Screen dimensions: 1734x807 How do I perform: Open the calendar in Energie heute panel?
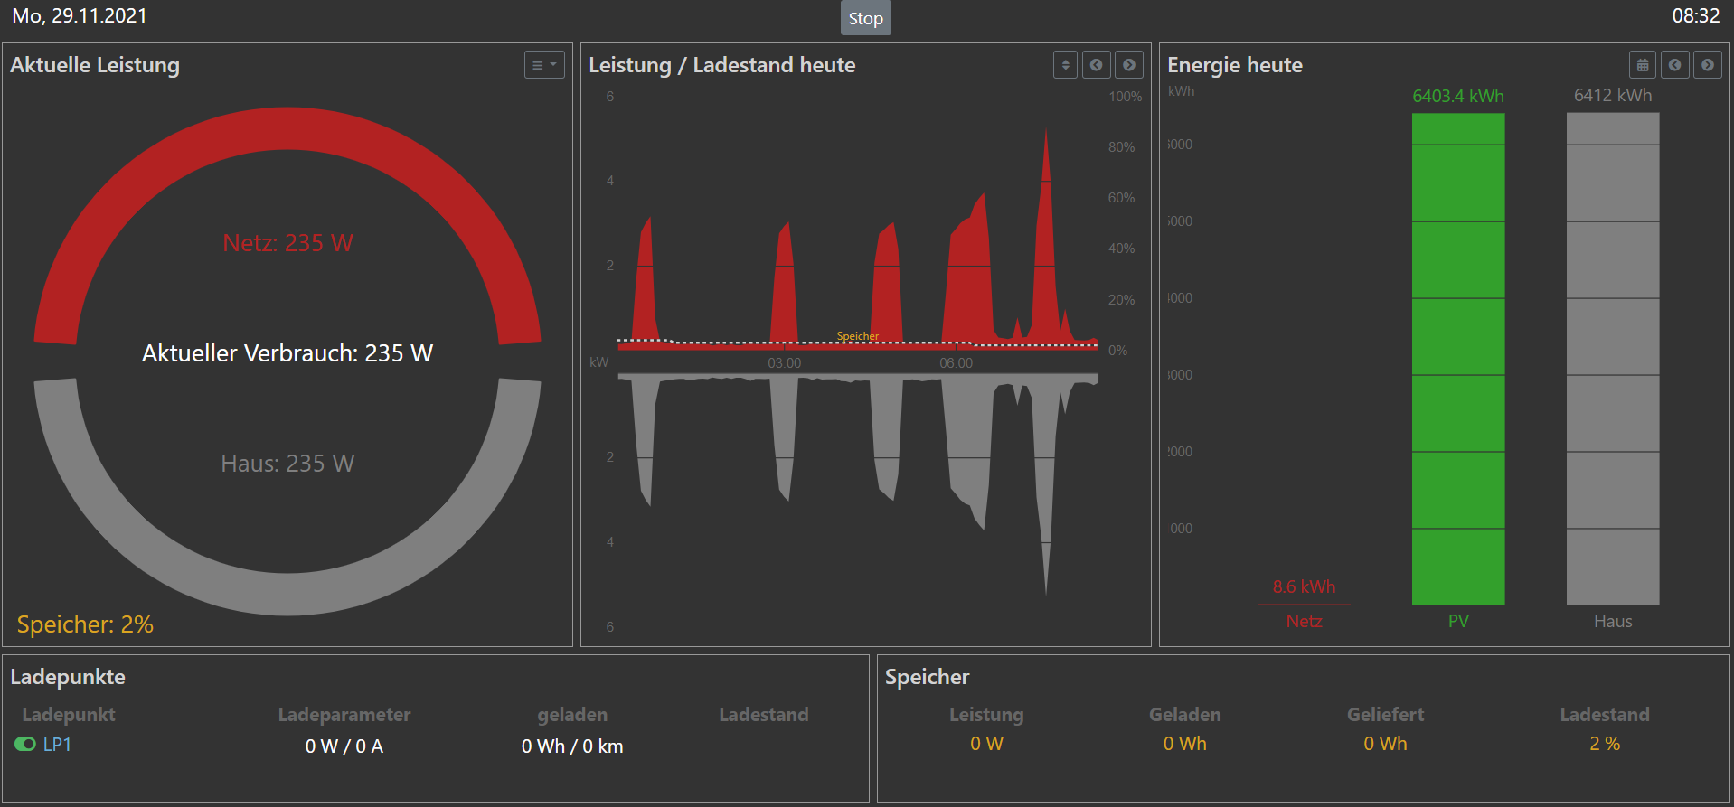pos(1643,65)
